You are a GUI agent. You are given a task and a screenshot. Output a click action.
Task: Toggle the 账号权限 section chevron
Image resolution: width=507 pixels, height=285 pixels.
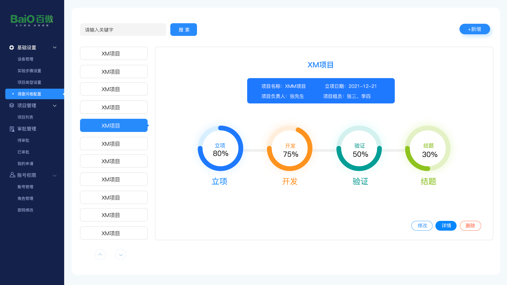[55, 175]
